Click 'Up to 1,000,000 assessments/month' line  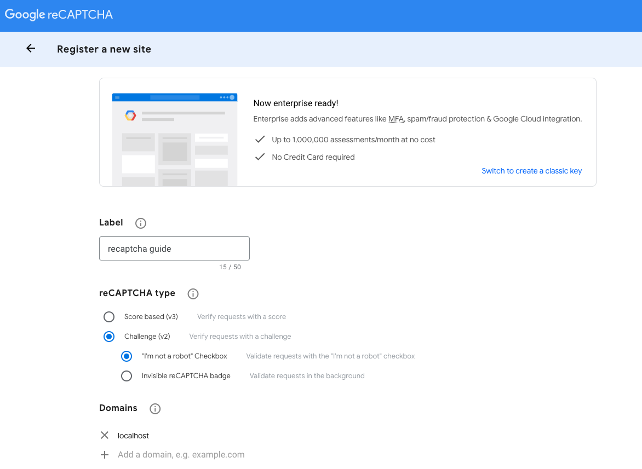click(x=353, y=140)
